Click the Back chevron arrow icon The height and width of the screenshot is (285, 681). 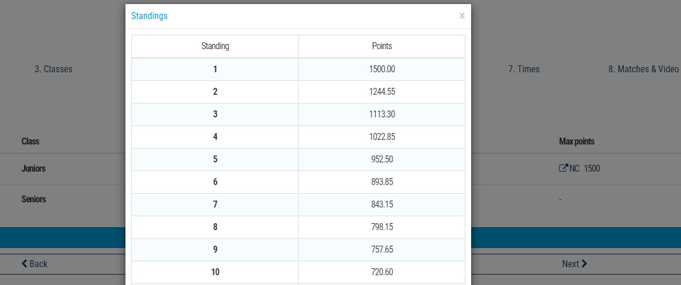tap(24, 263)
